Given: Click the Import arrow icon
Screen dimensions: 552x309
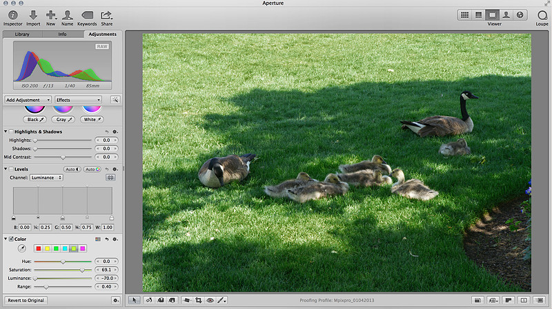Looking at the screenshot, I should pyautogui.click(x=32, y=14).
